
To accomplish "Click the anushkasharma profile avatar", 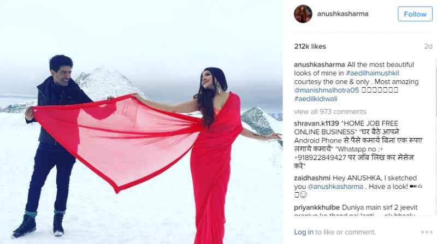I will click(303, 14).
